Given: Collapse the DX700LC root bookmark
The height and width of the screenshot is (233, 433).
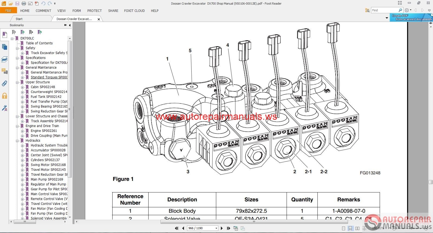Looking at the screenshot, I should tap(12, 39).
